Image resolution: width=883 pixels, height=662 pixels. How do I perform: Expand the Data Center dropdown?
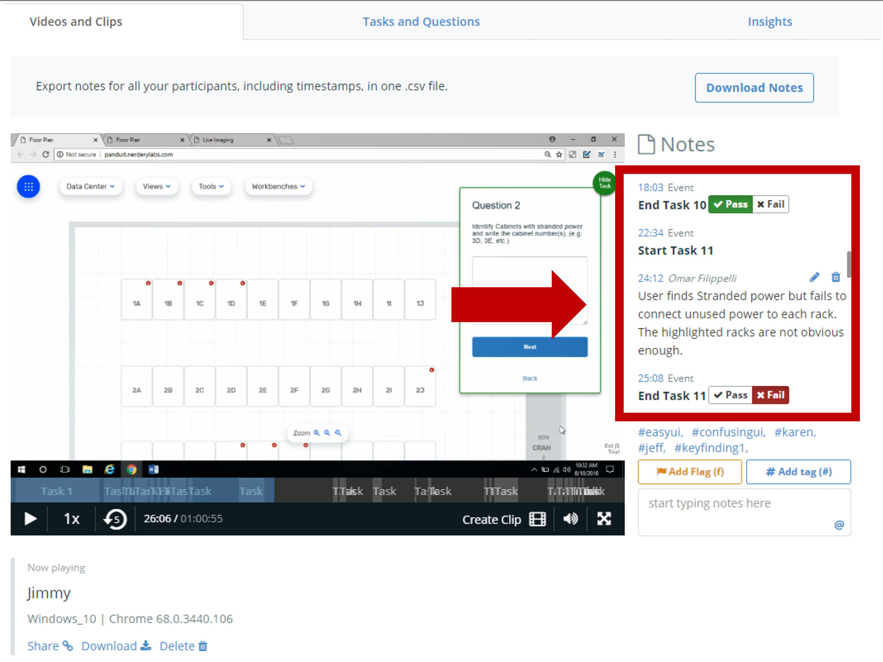(91, 187)
